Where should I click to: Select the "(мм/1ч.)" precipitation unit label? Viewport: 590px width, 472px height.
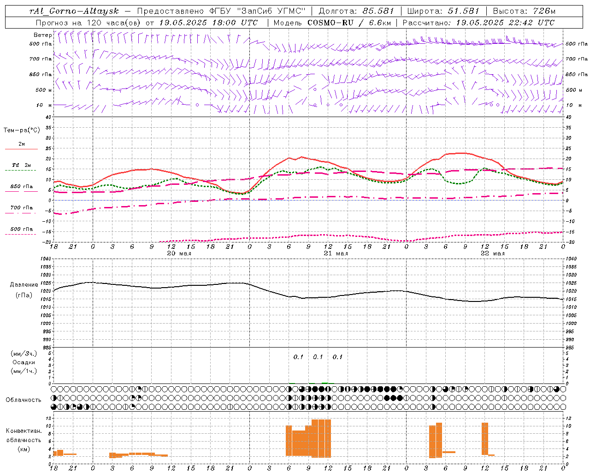click(24, 371)
